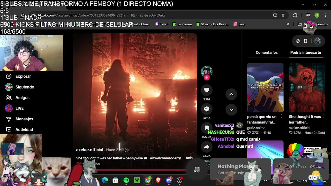The image size is (331, 186).
Task: Expand hidden bookmarks with double chevron
Action: [x=288, y=24]
